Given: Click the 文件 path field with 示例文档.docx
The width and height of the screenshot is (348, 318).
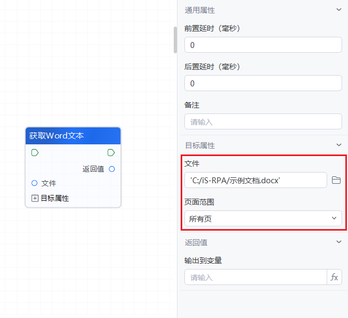Looking at the screenshot, I should (255, 180).
